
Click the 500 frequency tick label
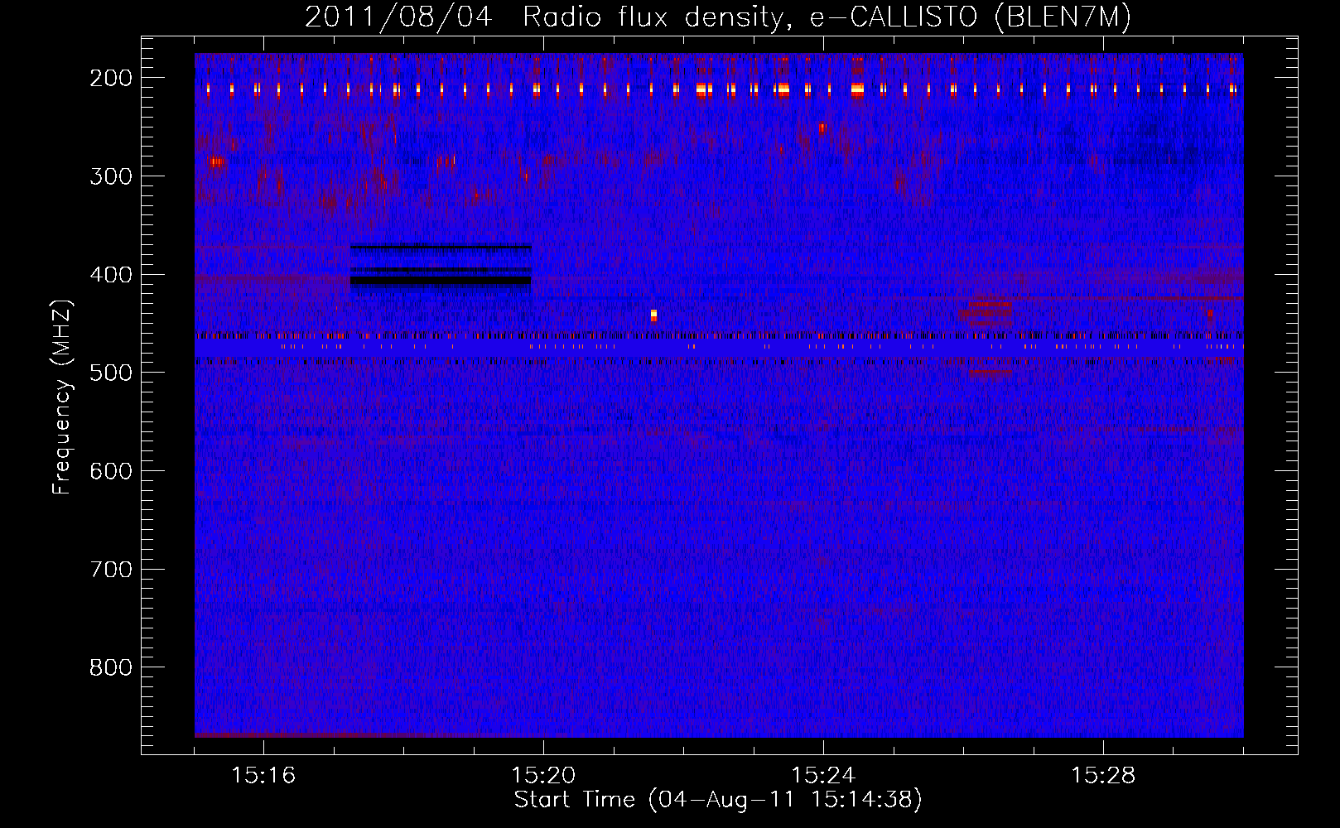tap(111, 373)
